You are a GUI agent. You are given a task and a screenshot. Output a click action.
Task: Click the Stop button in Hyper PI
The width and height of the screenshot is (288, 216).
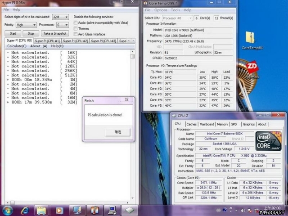pyautogui.click(x=31, y=33)
